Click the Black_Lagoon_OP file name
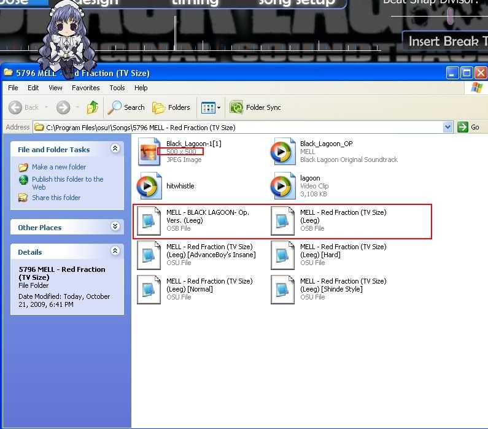The height and width of the screenshot is (429, 488). [x=327, y=144]
